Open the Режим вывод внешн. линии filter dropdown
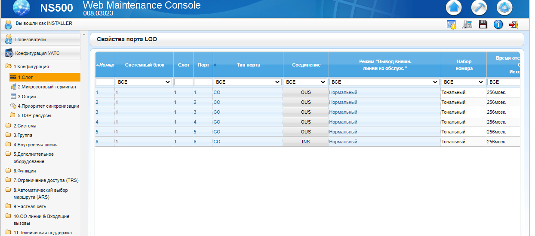The image size is (535, 236). click(384, 82)
